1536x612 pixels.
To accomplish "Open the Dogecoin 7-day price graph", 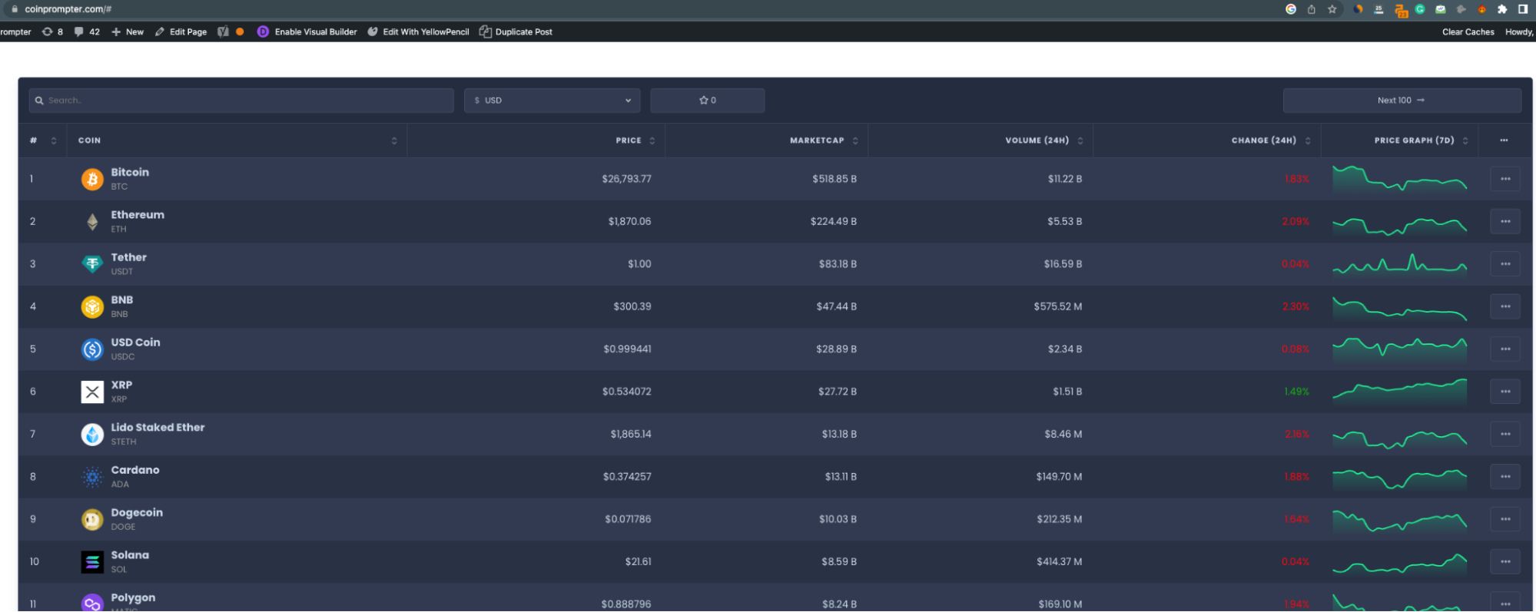I will pos(1399,520).
